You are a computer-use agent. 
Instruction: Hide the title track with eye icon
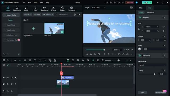15,78
